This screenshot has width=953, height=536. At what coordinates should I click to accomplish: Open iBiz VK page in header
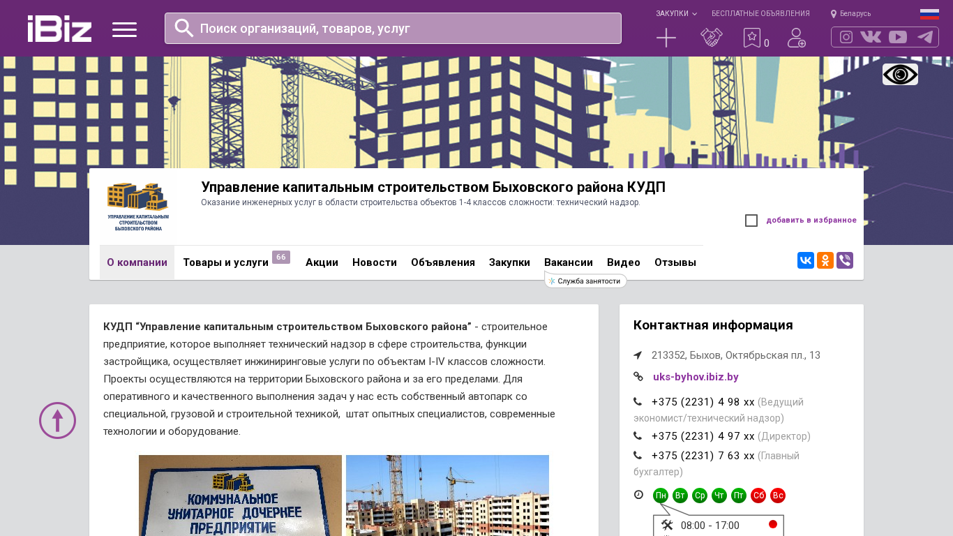tap(871, 37)
